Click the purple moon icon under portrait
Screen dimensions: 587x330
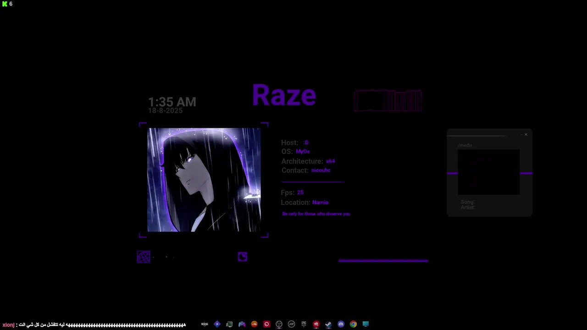point(243,257)
